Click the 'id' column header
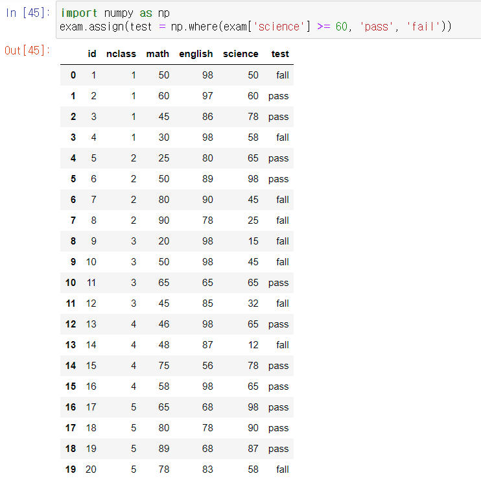The image size is (481, 487). click(92, 54)
